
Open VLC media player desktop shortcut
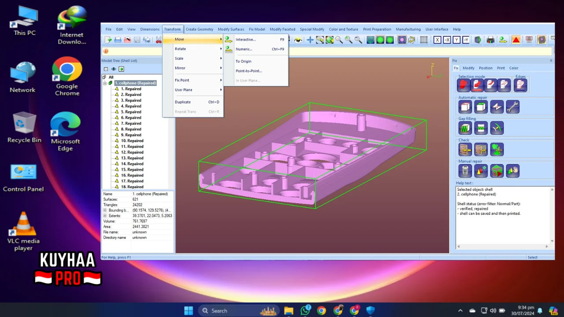[23, 232]
